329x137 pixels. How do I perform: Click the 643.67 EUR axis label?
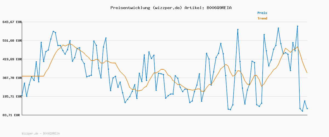tap(12, 22)
